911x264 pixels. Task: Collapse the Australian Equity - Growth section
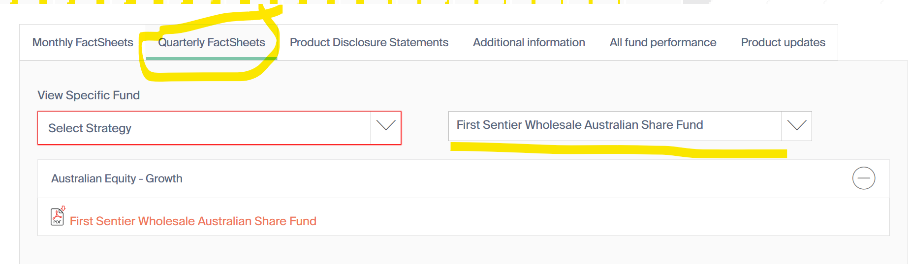863,178
